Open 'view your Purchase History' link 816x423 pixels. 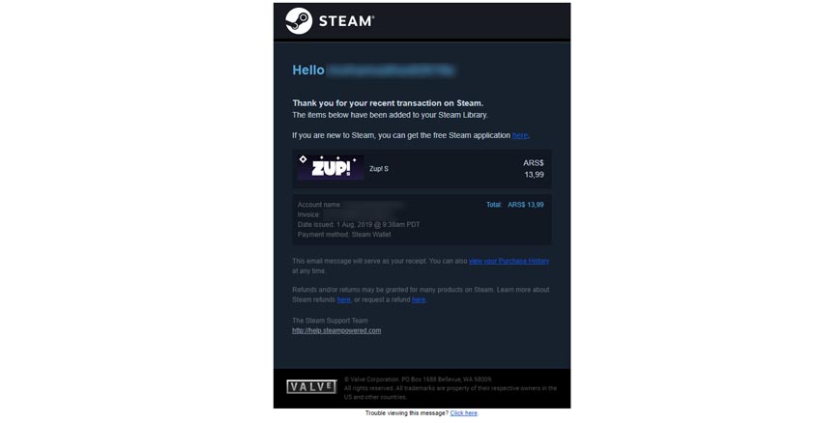click(x=509, y=261)
